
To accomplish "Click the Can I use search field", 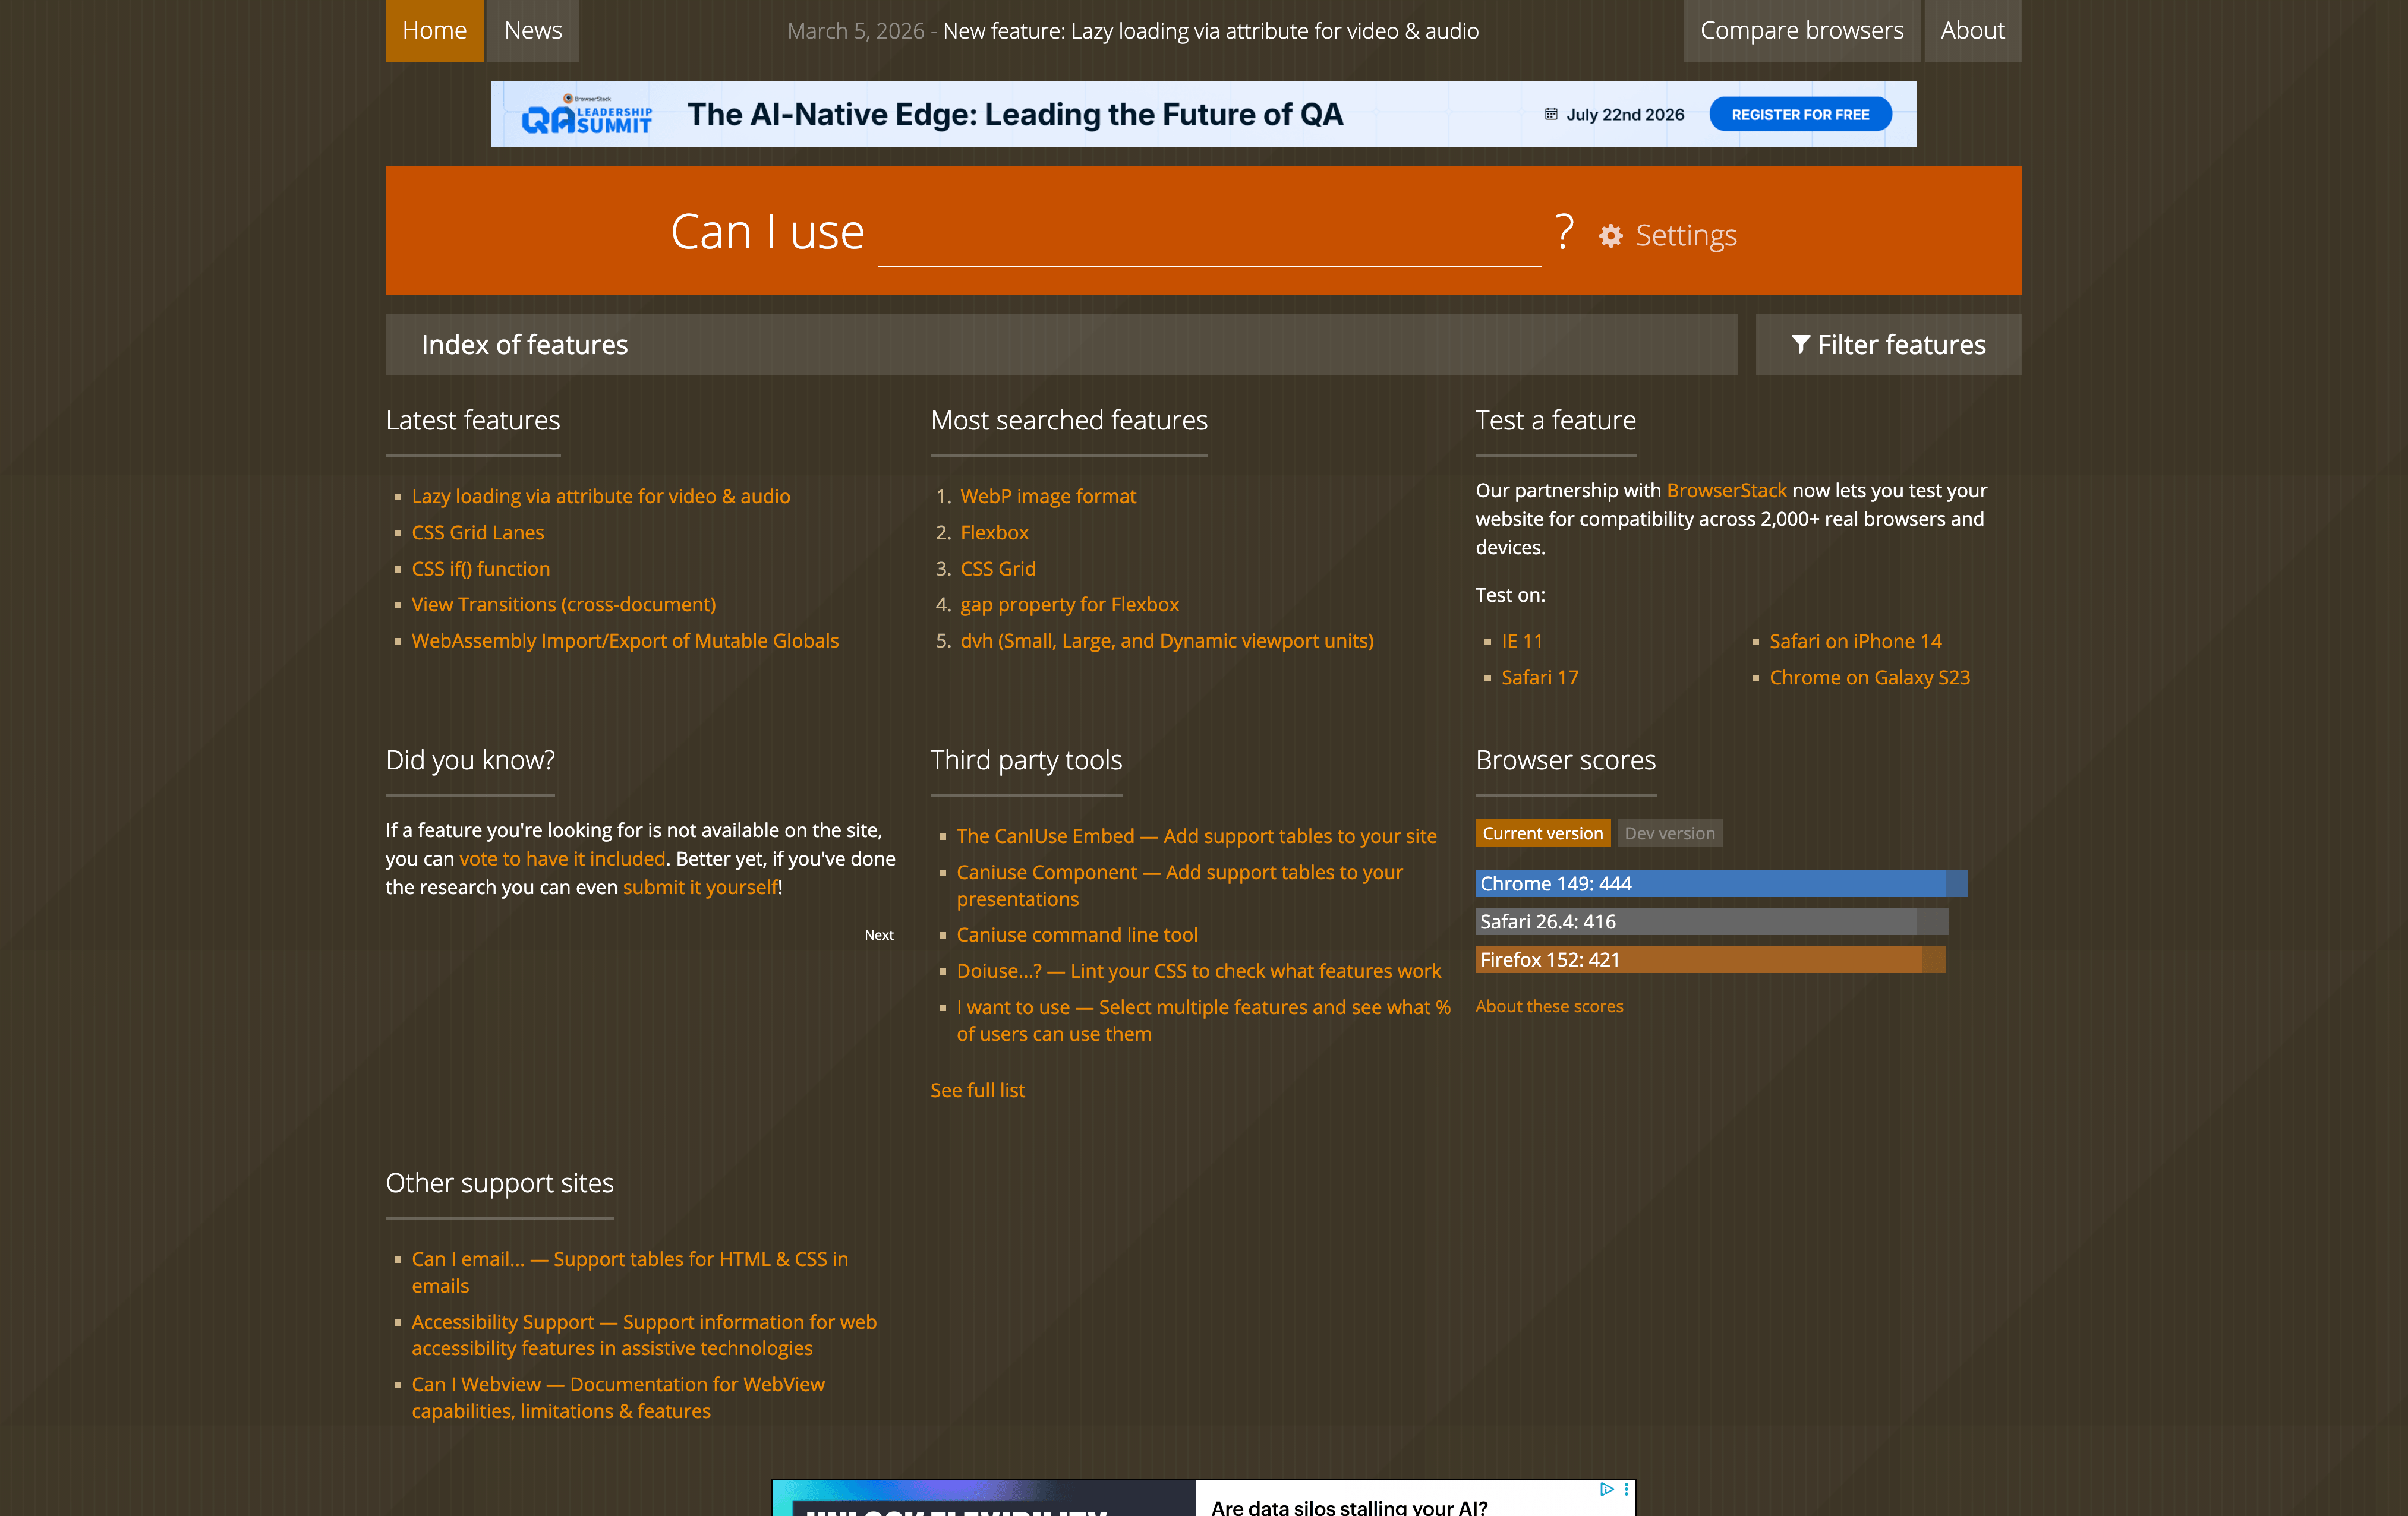I will pyautogui.click(x=1209, y=234).
